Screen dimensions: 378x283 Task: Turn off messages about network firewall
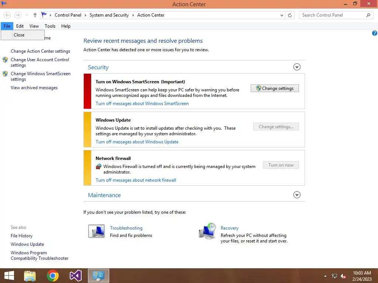coord(136,180)
